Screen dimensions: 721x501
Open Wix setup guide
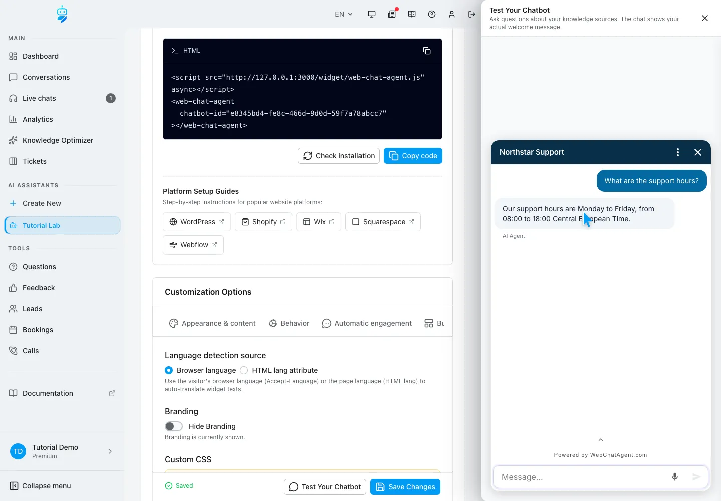(x=319, y=222)
